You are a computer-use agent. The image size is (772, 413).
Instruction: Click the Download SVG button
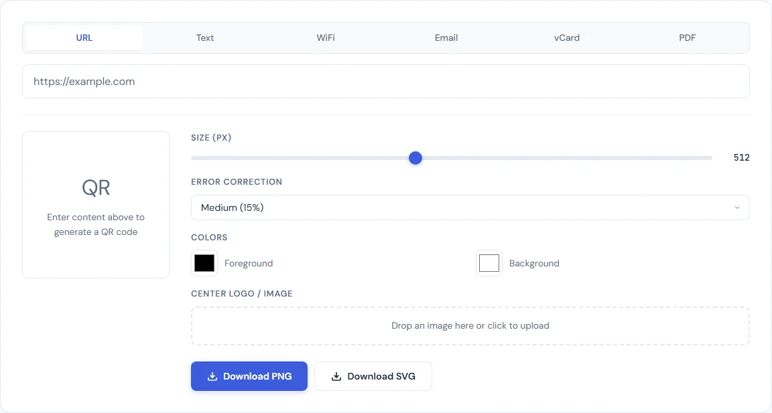[x=373, y=376]
